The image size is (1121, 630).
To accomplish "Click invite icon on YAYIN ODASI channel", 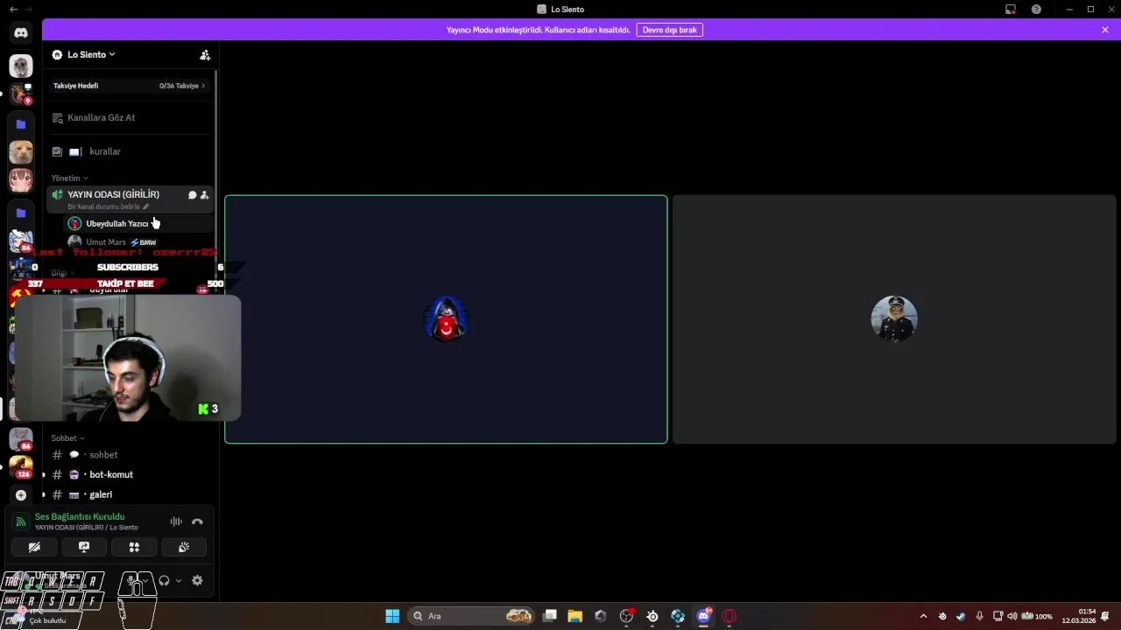I will point(204,195).
